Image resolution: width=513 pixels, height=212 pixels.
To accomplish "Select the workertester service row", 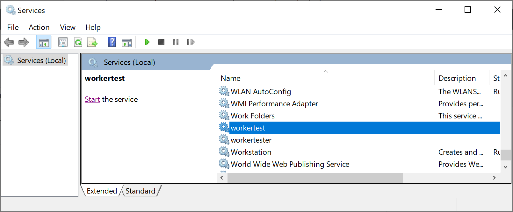I will coord(251,140).
